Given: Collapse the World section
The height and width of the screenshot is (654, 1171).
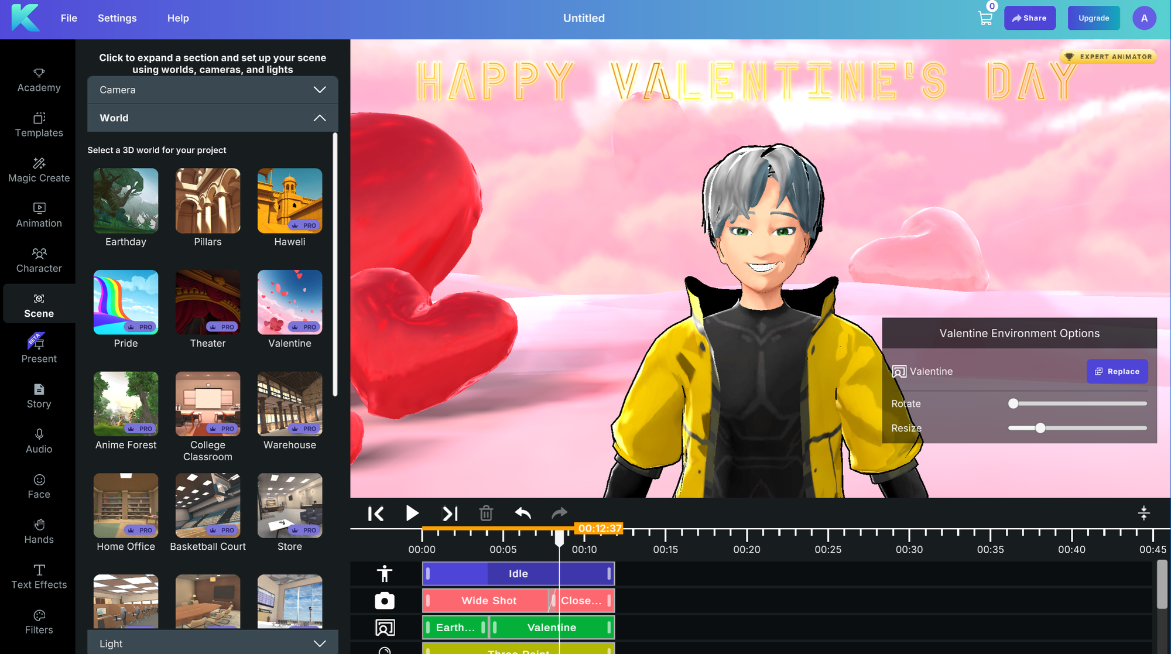Looking at the screenshot, I should point(320,118).
